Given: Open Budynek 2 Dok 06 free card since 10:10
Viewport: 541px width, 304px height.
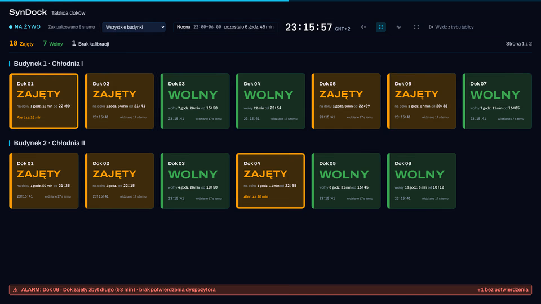Looking at the screenshot, I should pyautogui.click(x=422, y=181).
